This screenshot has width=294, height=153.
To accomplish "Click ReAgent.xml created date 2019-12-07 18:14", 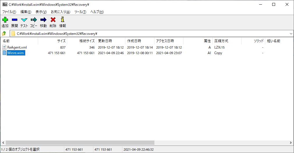I will (x=140, y=47).
